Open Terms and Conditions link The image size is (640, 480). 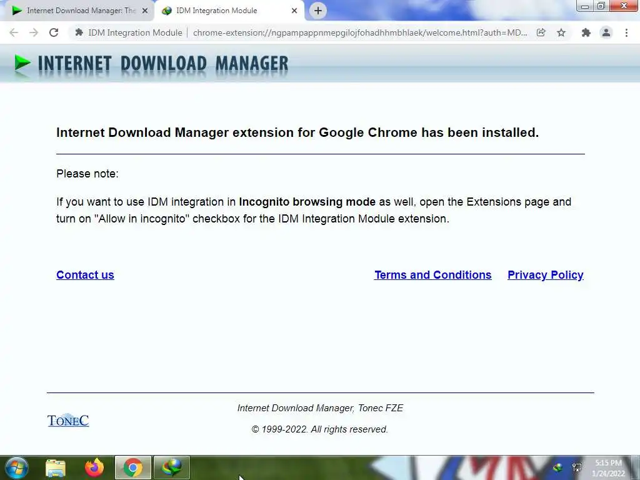point(432,275)
